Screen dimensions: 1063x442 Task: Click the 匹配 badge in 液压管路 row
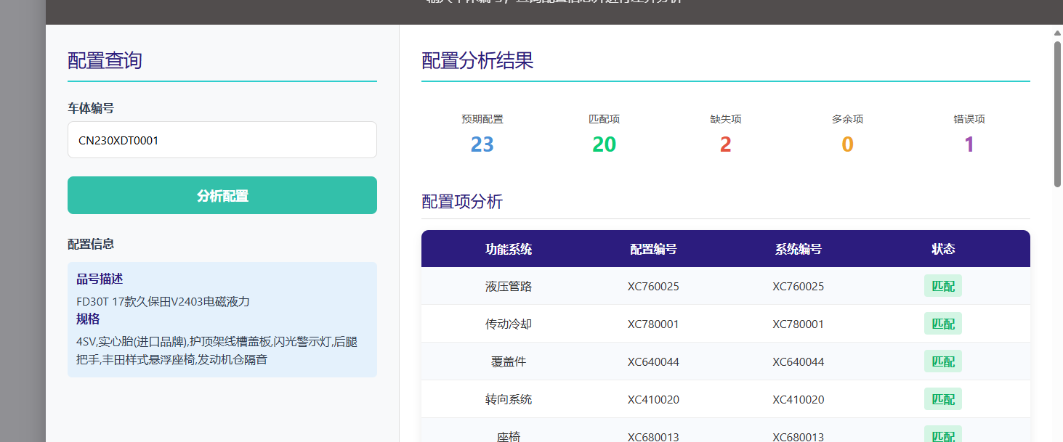point(942,286)
